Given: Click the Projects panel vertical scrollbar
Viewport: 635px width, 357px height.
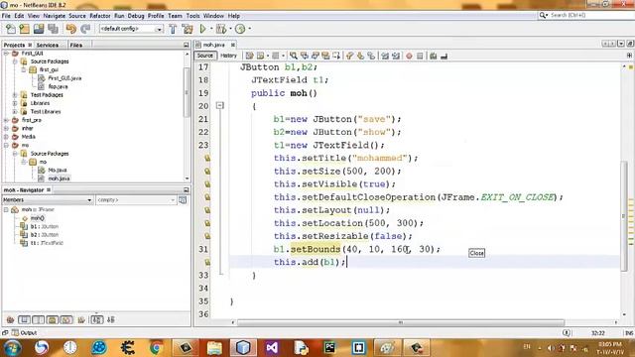Looking at the screenshot, I should tap(187, 92).
